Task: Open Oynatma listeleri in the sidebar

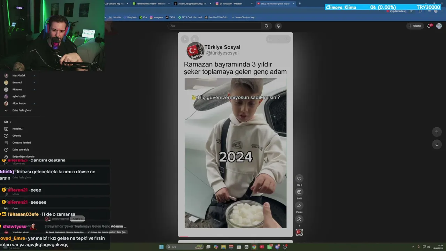Action: (22, 143)
